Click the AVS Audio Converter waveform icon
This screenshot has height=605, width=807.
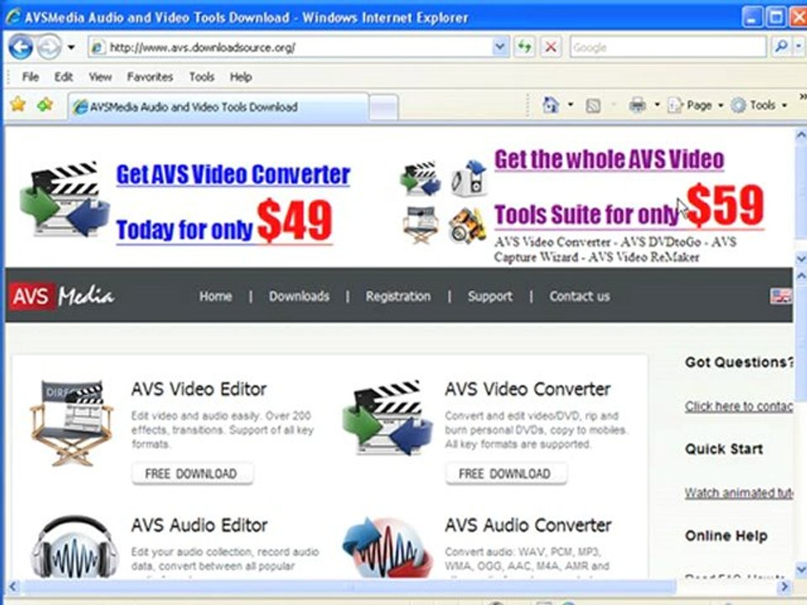[x=388, y=547]
